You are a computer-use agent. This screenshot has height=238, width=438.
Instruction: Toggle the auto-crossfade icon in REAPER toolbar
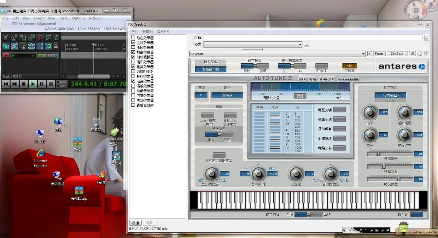[6, 46]
